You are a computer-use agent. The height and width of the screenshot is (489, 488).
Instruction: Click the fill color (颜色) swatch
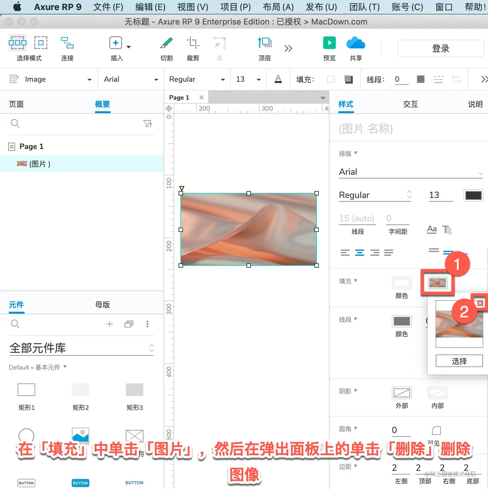[x=402, y=283]
